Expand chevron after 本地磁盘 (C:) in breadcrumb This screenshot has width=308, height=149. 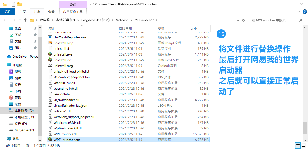pos(78,20)
